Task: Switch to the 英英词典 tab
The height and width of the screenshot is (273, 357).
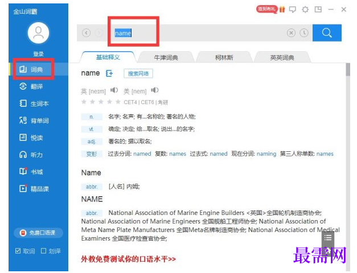Action: coord(282,57)
